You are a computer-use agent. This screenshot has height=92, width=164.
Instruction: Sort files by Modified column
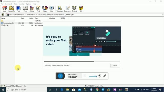(x=54, y=18)
